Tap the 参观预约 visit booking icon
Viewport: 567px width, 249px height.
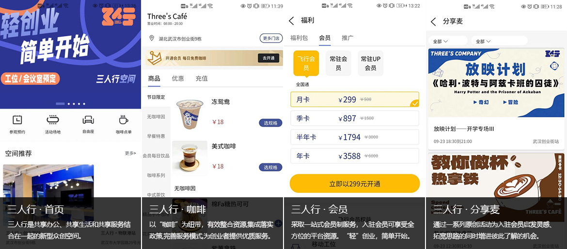coord(17,120)
